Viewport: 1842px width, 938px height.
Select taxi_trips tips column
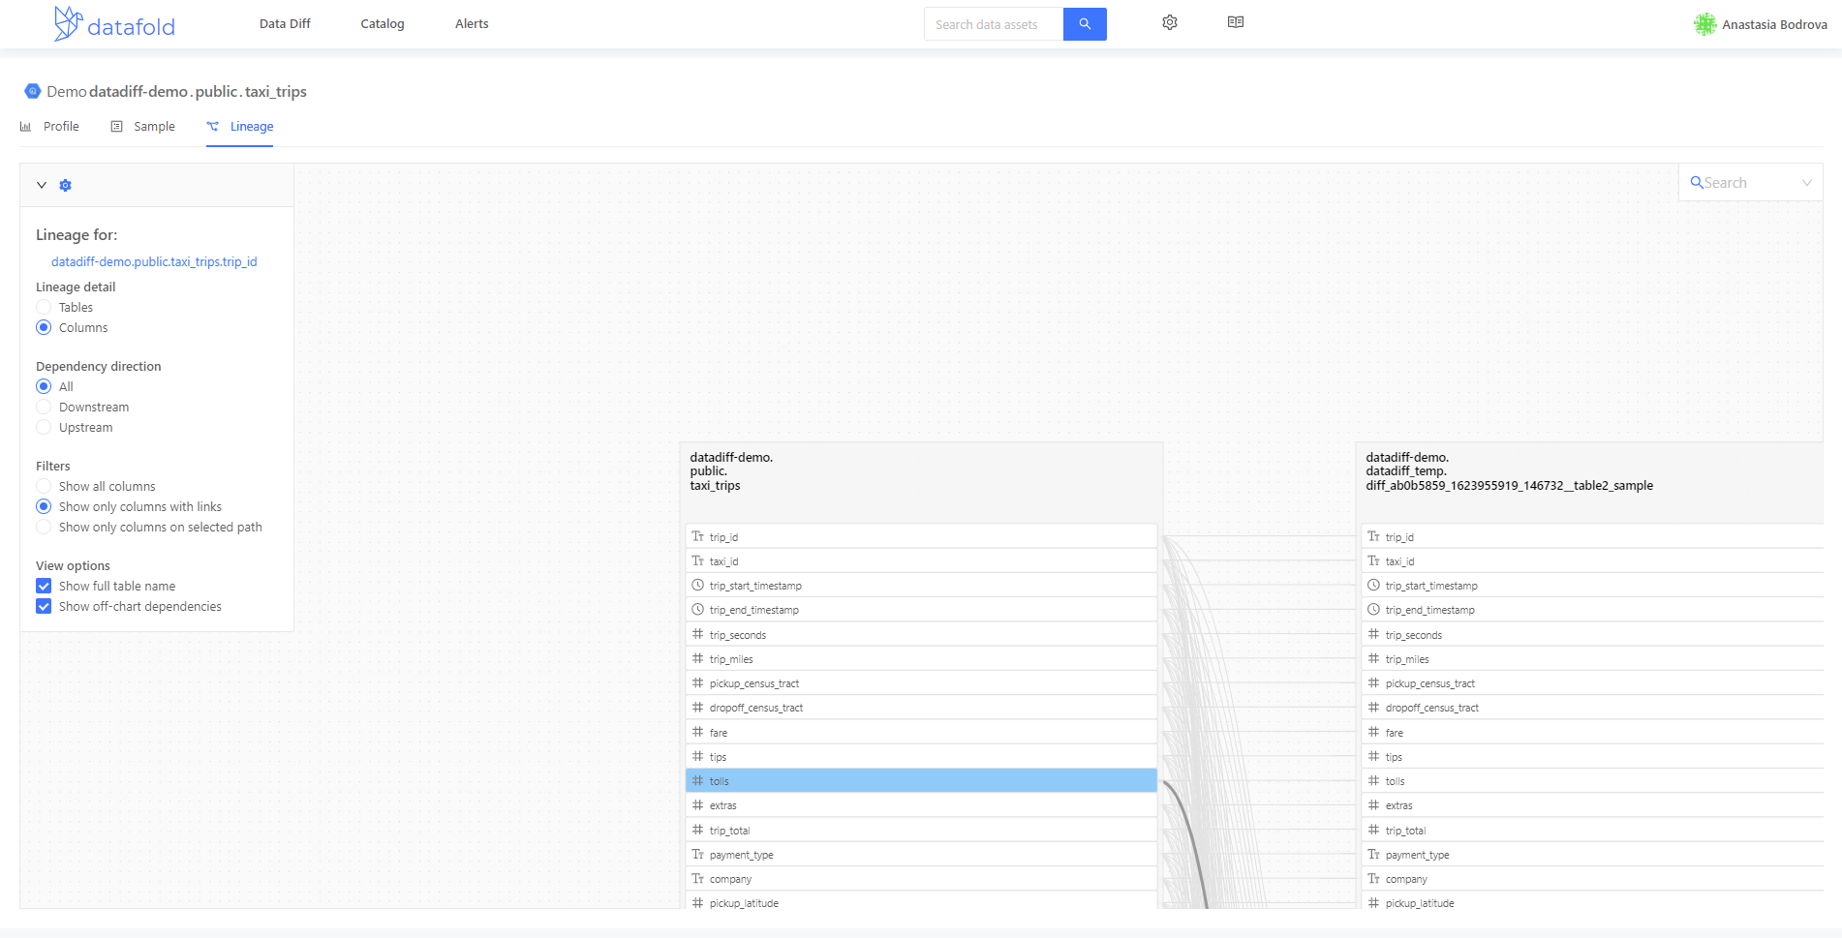tap(921, 756)
